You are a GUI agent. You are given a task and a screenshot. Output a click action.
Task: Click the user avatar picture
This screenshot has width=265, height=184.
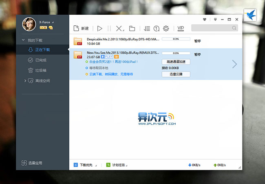point(29,24)
